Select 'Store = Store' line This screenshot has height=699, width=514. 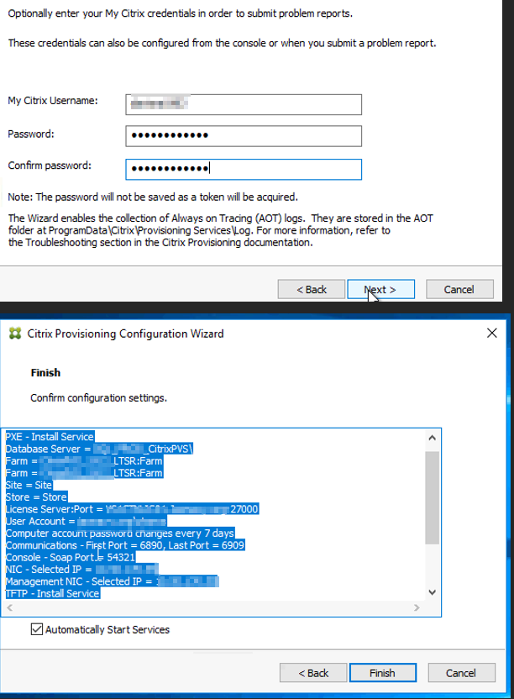pos(36,497)
